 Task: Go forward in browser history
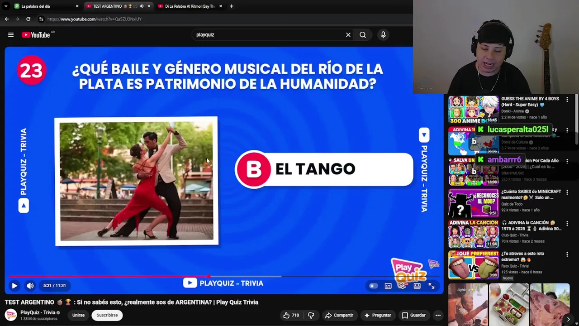(x=17, y=19)
